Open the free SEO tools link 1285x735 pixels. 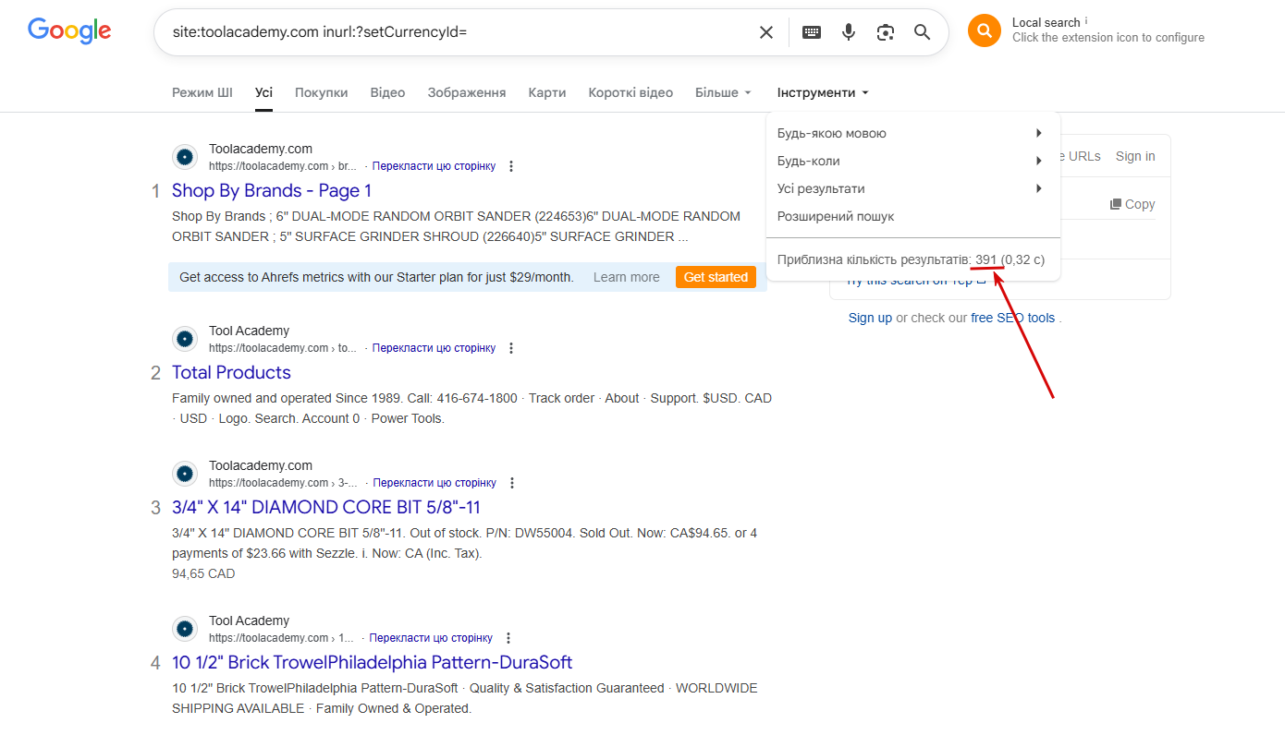point(1012,318)
